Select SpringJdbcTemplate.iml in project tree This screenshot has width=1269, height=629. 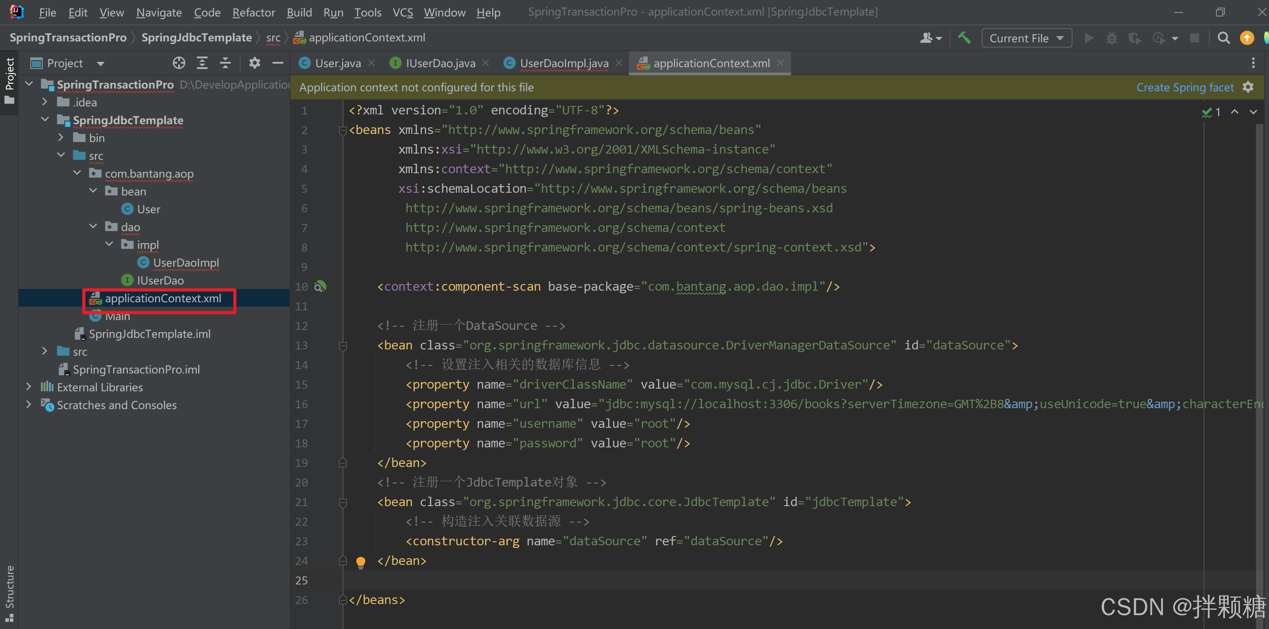(149, 334)
